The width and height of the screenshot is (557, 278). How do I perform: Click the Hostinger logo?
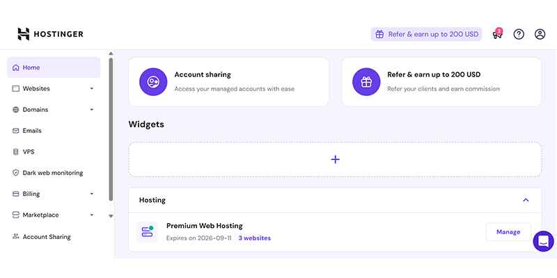click(50, 34)
